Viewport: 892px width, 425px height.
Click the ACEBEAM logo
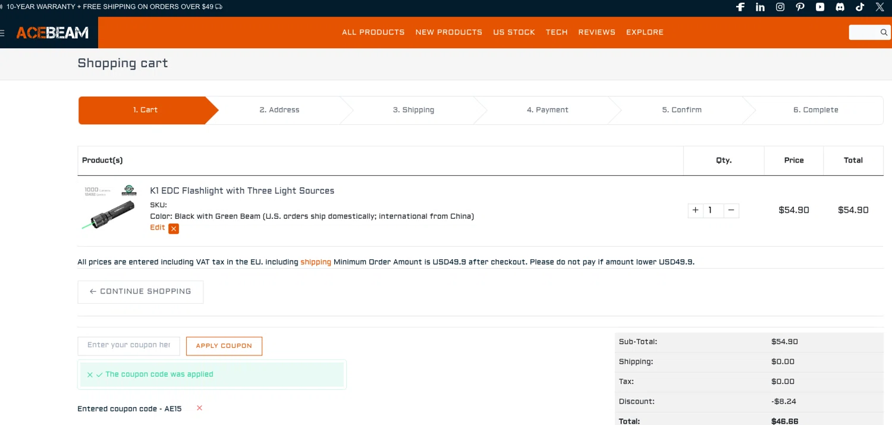(x=52, y=33)
